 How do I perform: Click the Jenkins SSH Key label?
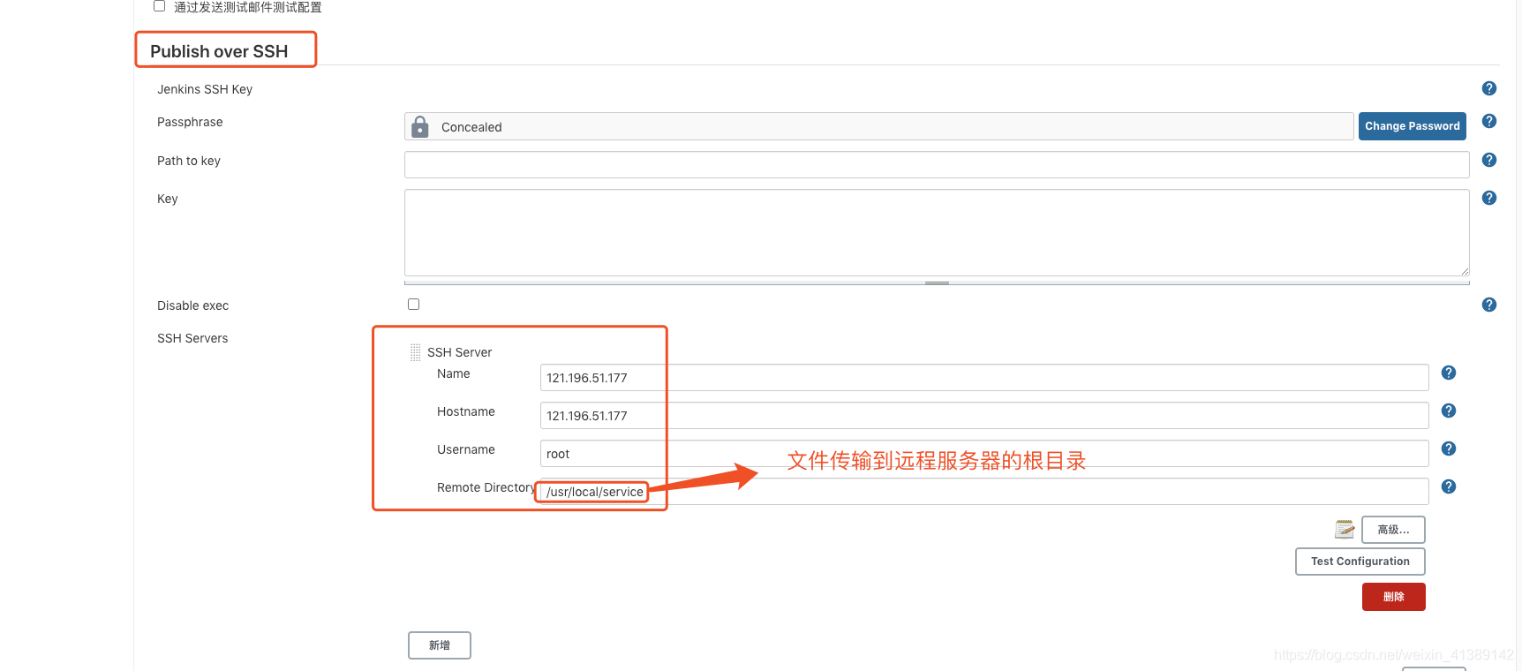pos(205,89)
